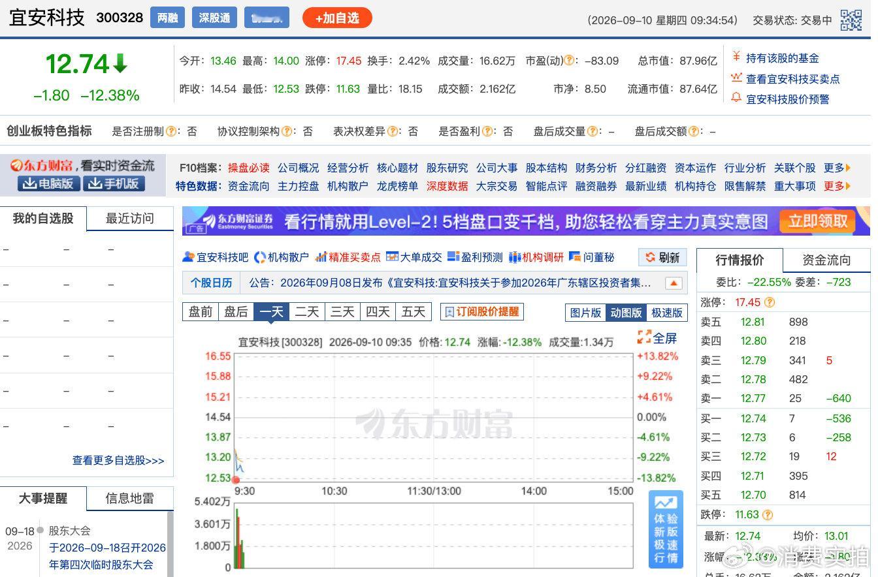Click the 卖一 price 12.77

click(753, 399)
